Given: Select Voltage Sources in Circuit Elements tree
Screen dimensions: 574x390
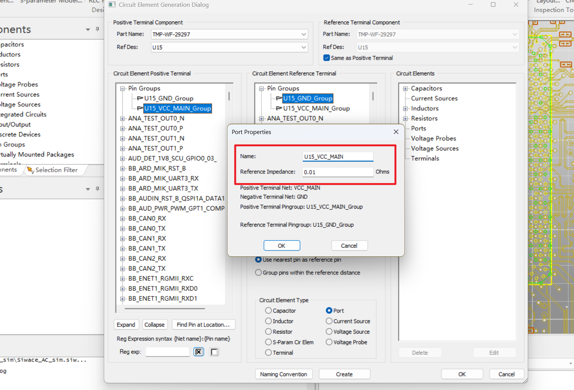Looking at the screenshot, I should (x=435, y=149).
